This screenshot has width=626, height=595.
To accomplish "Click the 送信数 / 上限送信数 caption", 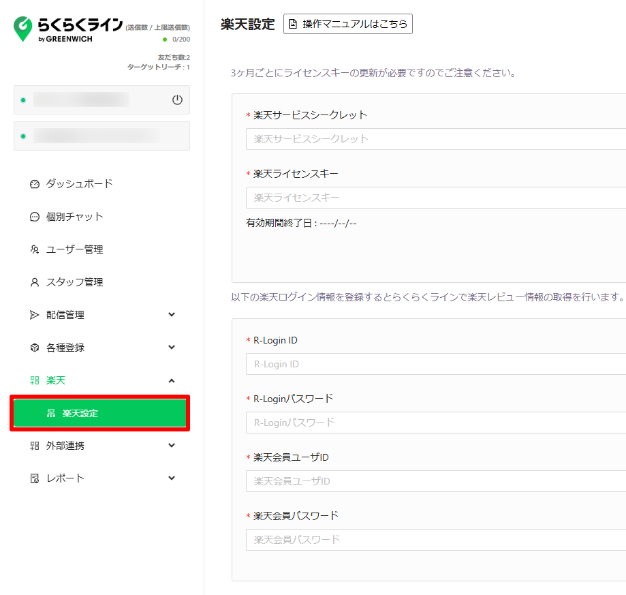I will pos(158,27).
